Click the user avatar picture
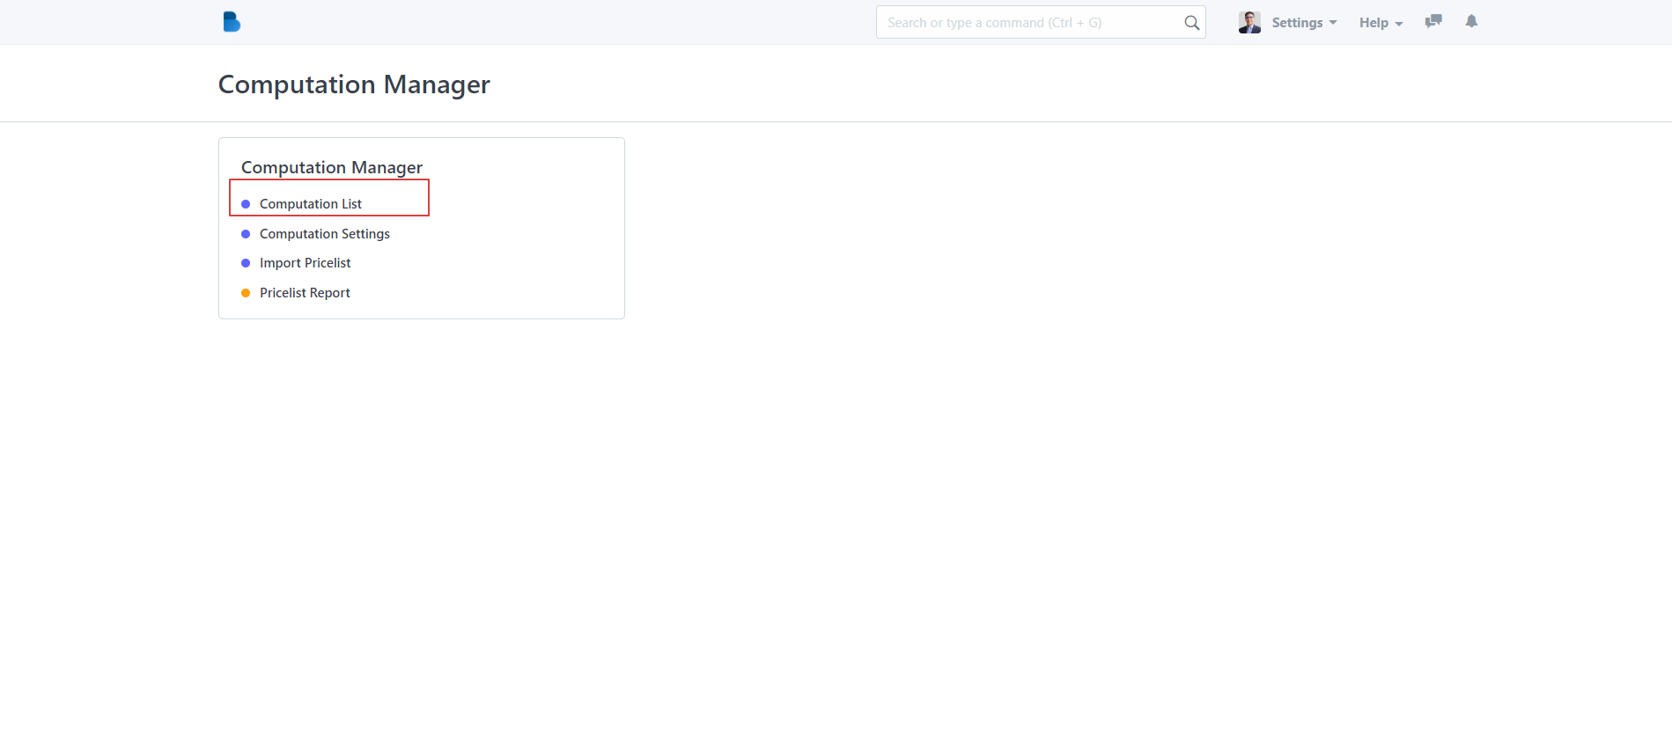 (1248, 22)
